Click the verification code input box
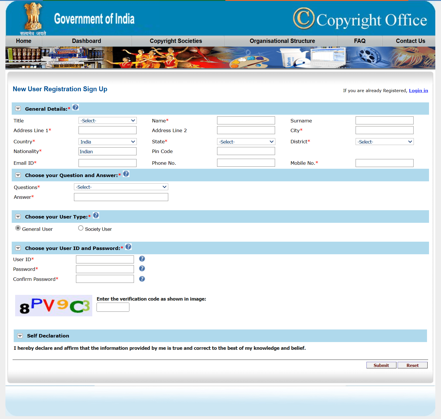The width and height of the screenshot is (441, 419). point(113,307)
